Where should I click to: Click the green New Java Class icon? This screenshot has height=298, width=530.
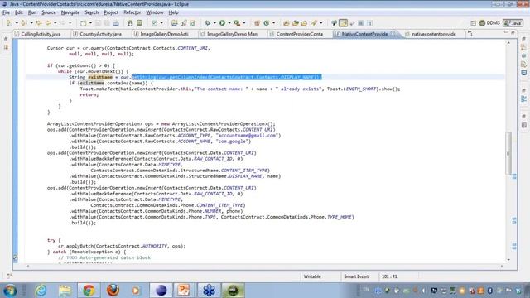pos(267,23)
